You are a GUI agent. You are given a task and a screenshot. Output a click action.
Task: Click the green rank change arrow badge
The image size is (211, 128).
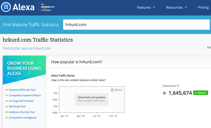pyautogui.click(x=201, y=93)
